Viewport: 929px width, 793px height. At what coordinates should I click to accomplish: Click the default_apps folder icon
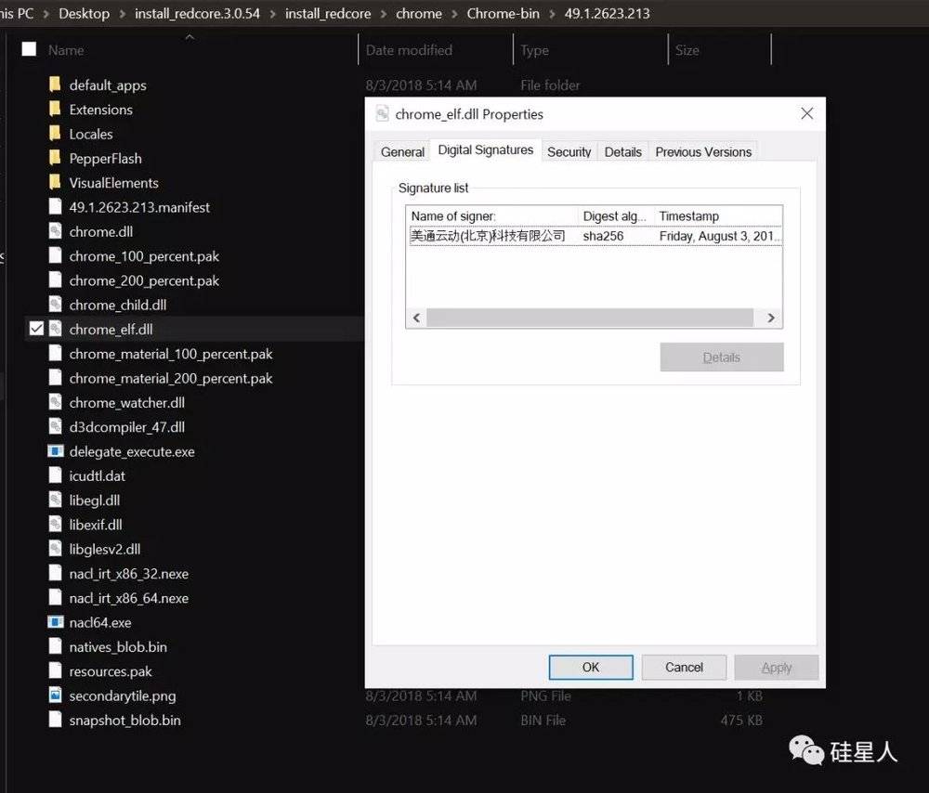pyautogui.click(x=55, y=84)
